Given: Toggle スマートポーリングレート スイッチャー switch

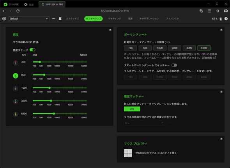Looking at the screenshot, I should (174, 65).
